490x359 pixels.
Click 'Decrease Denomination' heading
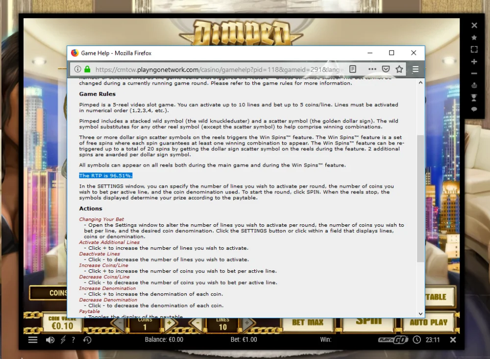108,300
